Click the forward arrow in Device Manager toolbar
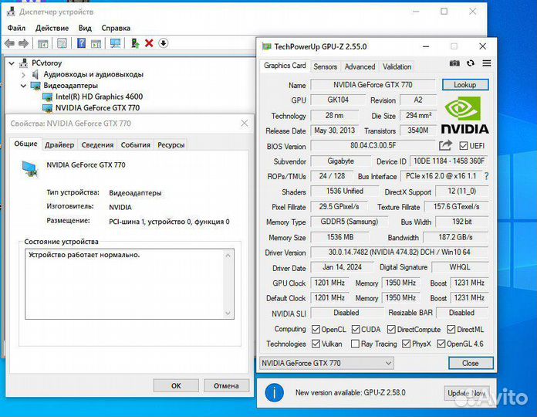Screen dimensions: 537x417 [x=23, y=43]
